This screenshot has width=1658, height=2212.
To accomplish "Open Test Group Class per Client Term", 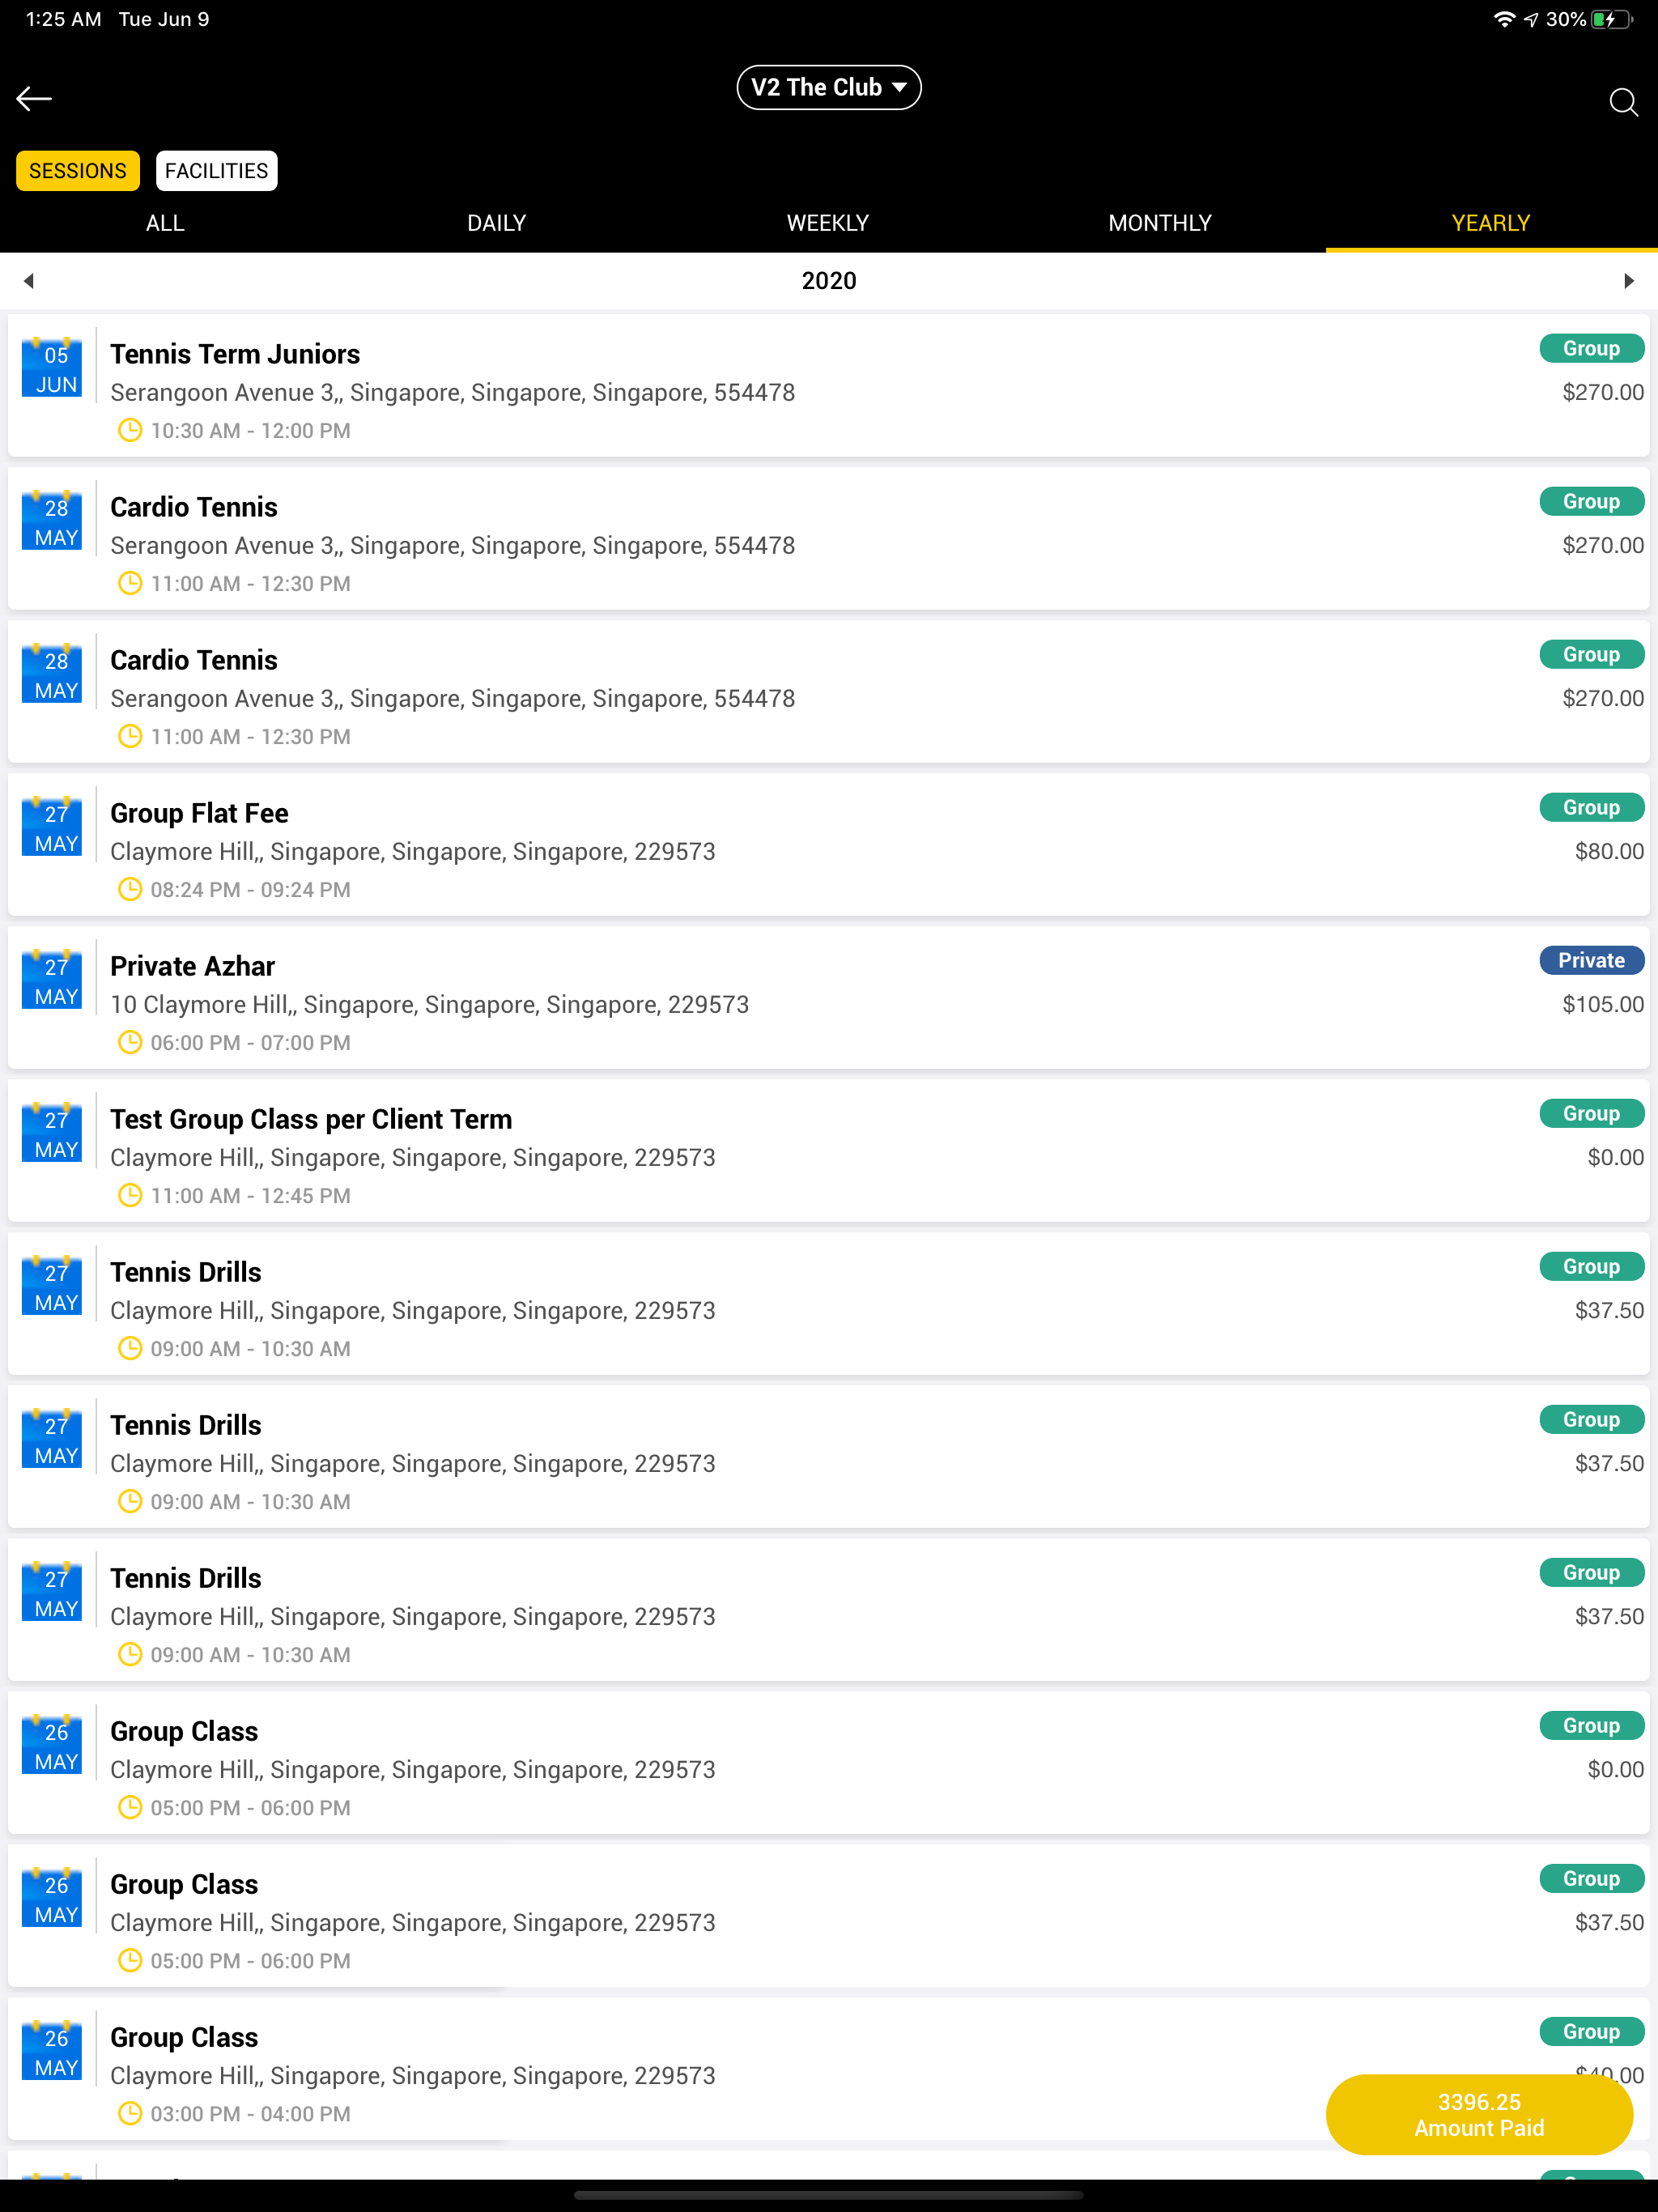I will [829, 1151].
